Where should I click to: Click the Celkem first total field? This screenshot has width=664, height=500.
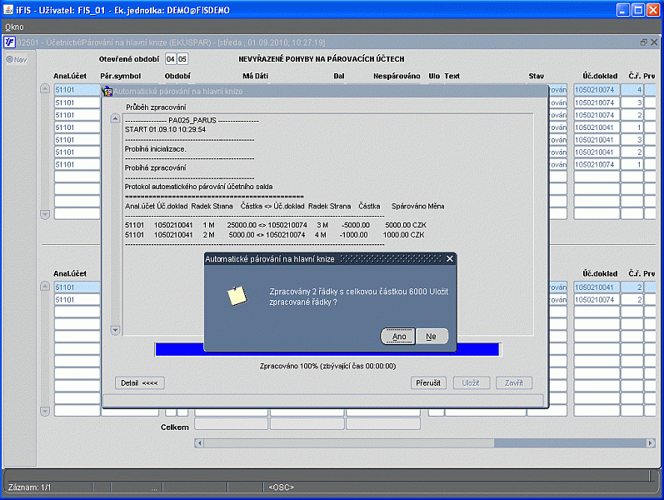point(232,423)
